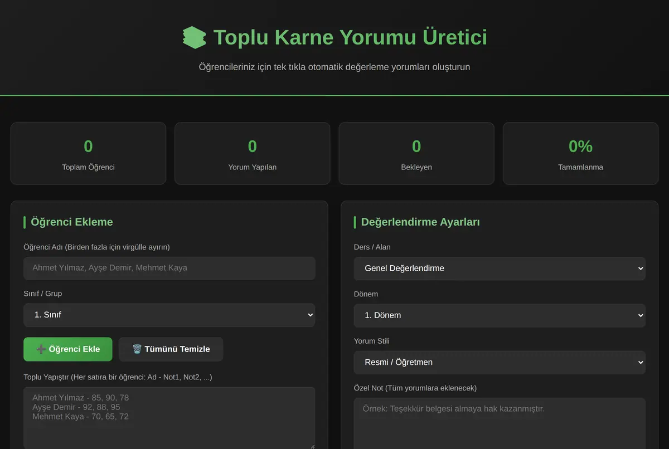Screen dimensions: 669x449
Task: Click the Özel Not field label
Action: [415, 388]
